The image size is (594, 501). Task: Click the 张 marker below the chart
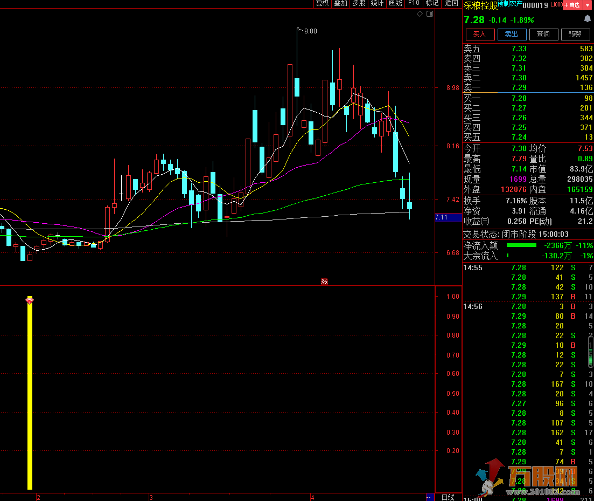point(324,282)
